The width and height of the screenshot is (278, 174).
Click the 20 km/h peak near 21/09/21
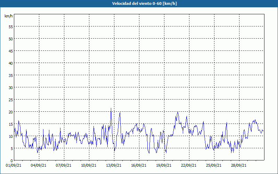pyautogui.click(x=178, y=112)
